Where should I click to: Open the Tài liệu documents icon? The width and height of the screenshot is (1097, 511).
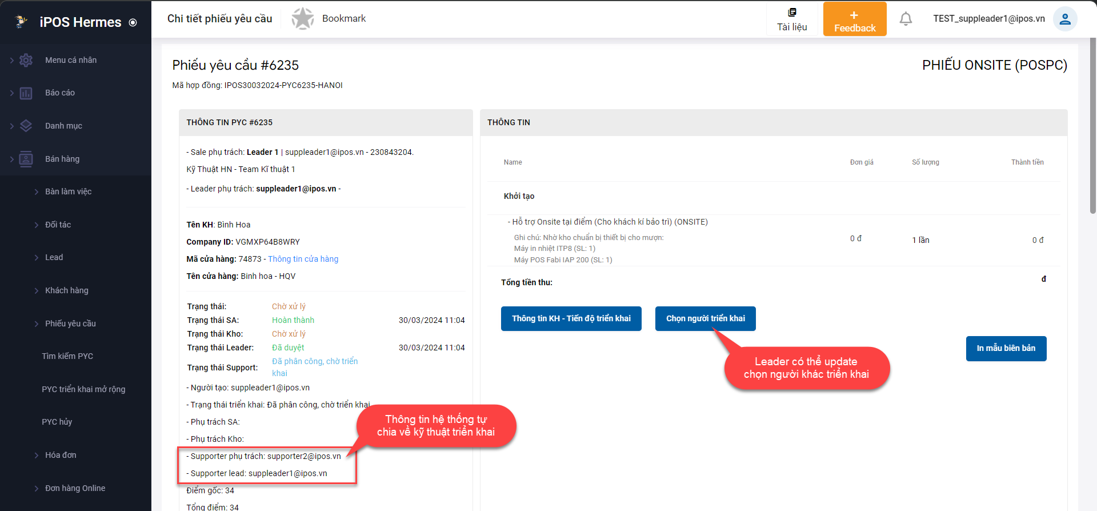[x=792, y=13]
